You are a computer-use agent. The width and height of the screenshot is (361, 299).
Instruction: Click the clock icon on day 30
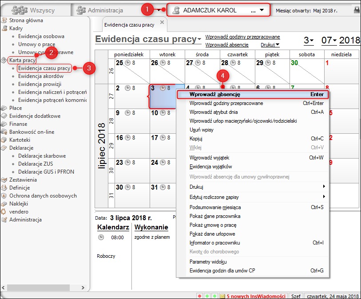(x=127, y=187)
